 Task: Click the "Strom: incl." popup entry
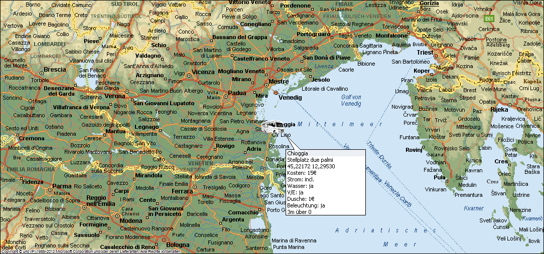pos(302,179)
